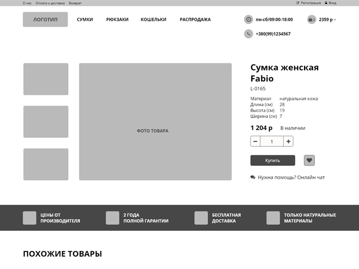The image size is (359, 269).
Task: Expand the cart total 2359 р dropdown
Action: pyautogui.click(x=328, y=20)
